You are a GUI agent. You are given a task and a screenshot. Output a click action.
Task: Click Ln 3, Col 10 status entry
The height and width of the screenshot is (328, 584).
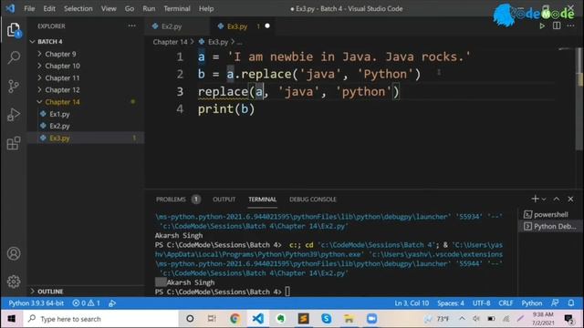(412, 303)
